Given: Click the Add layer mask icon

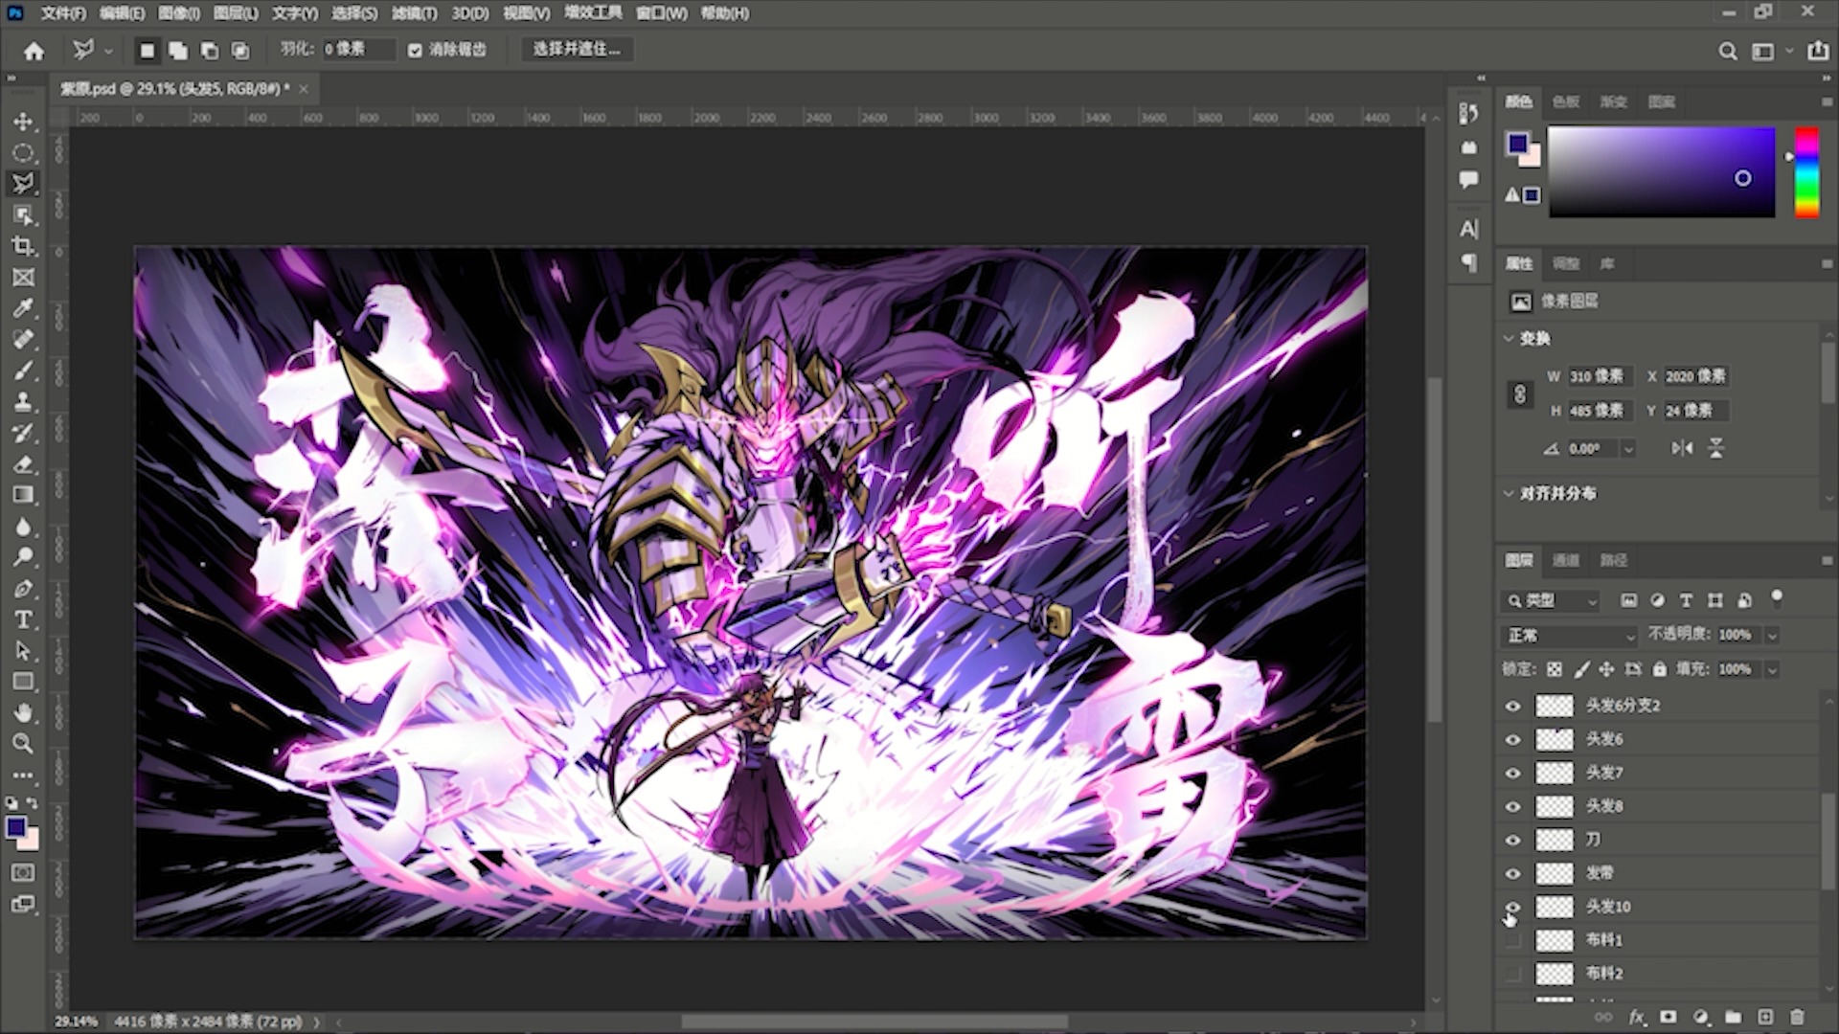Looking at the screenshot, I should pos(1669,1017).
